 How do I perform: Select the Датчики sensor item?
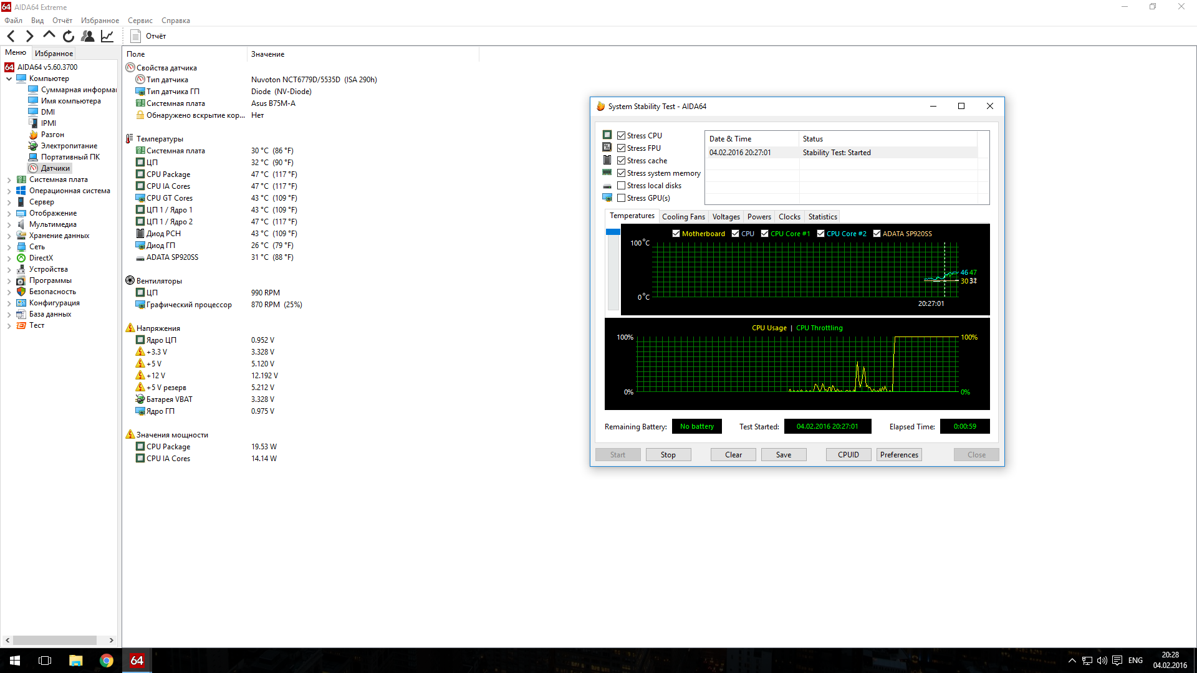click(55, 168)
